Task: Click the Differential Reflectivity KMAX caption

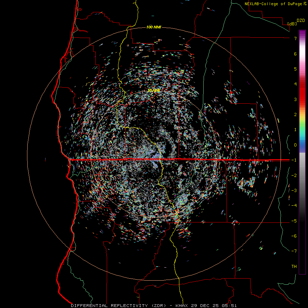Action: (x=154, y=306)
